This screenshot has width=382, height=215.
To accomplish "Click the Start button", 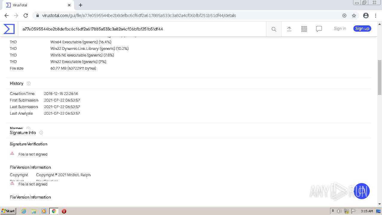I will tap(8, 211).
